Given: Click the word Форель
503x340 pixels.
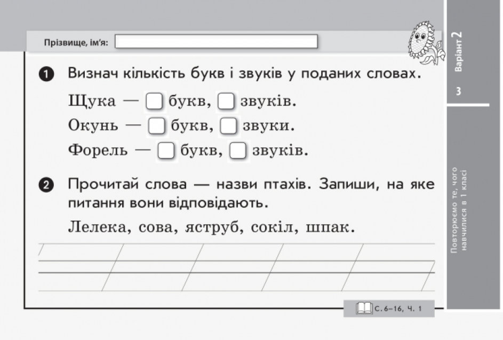Looking at the screenshot, I should click(x=98, y=151).
